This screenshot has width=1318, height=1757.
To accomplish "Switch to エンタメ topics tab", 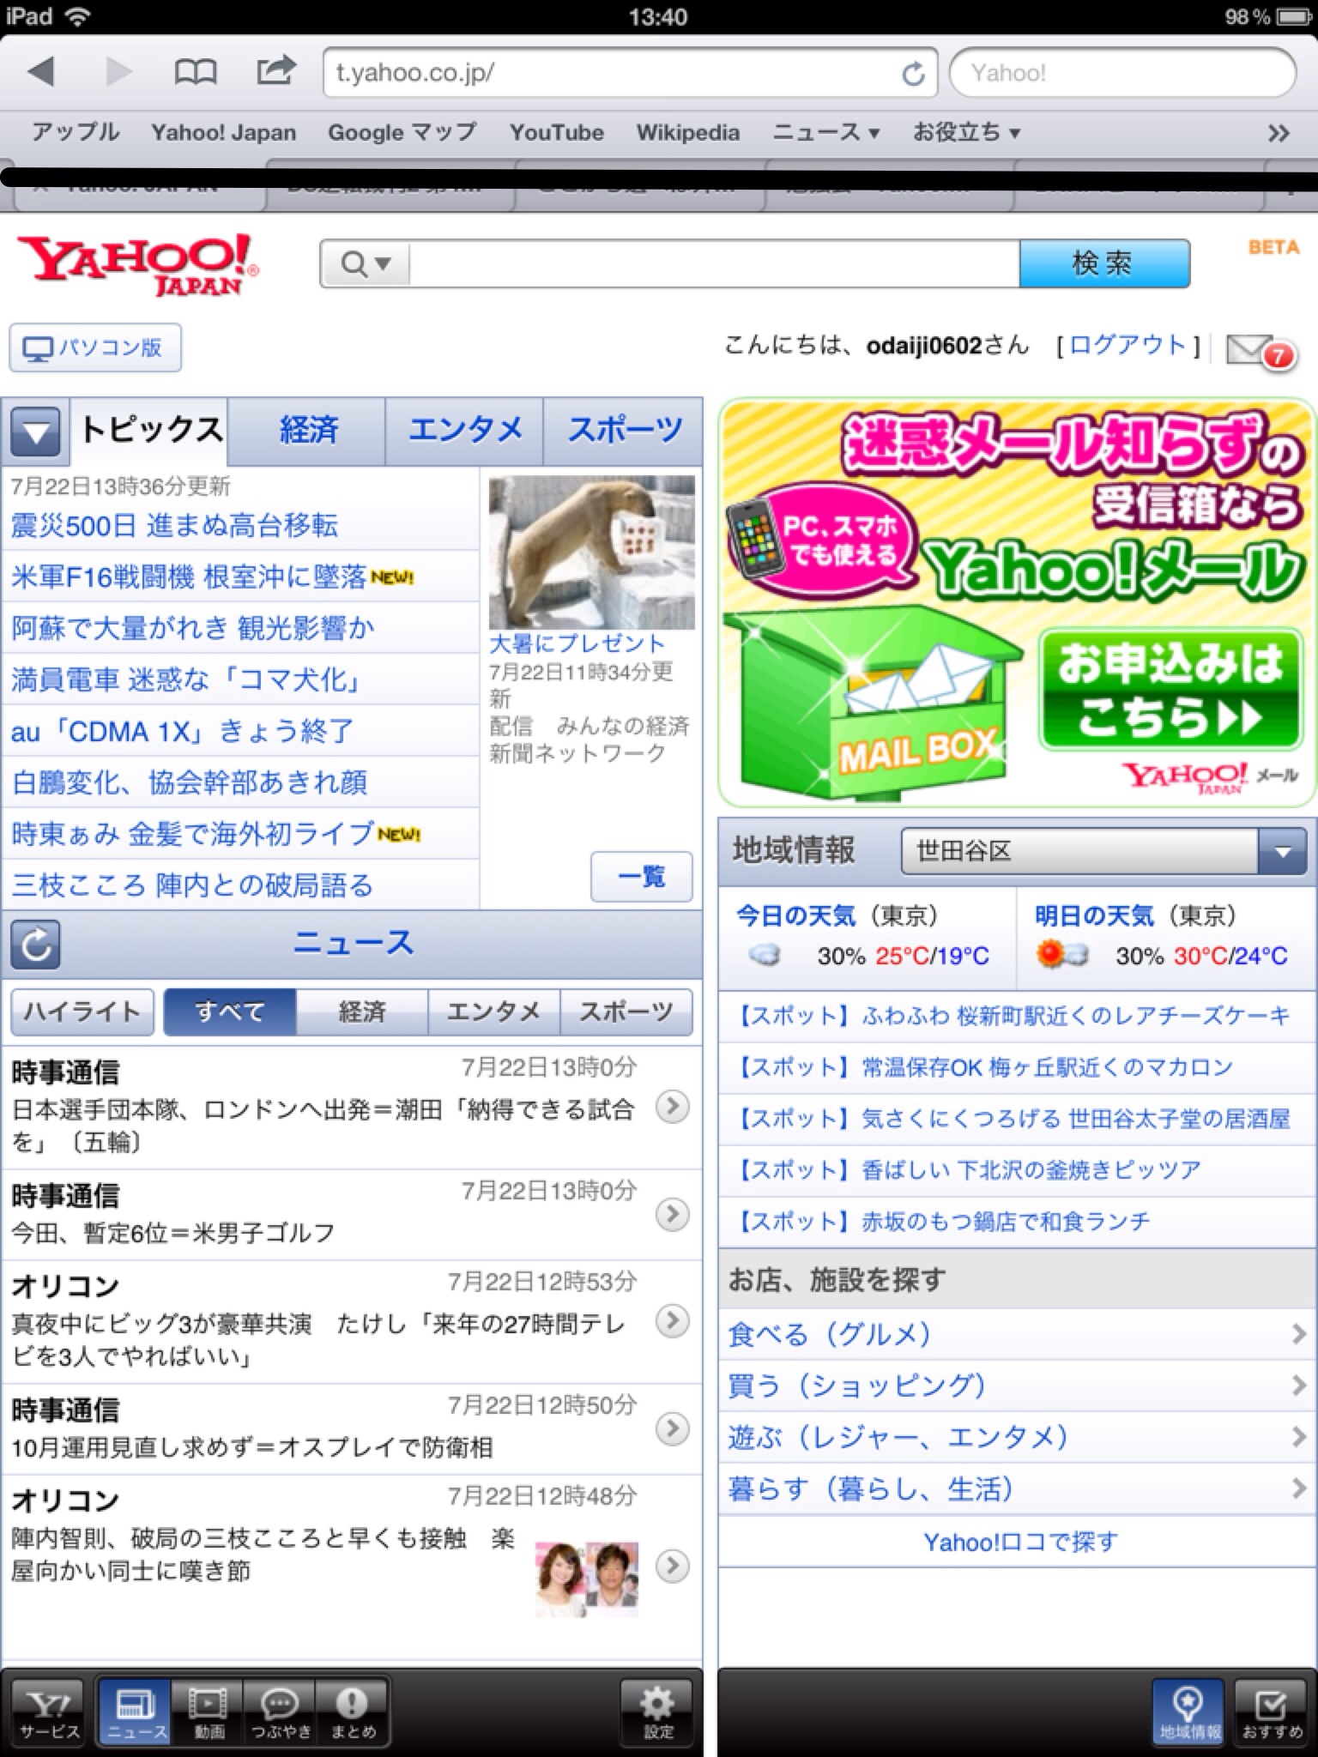I will [x=464, y=430].
